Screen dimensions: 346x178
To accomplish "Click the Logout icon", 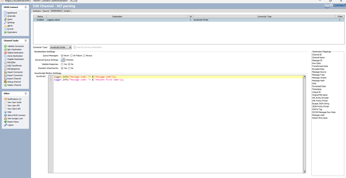I will coord(6,125).
